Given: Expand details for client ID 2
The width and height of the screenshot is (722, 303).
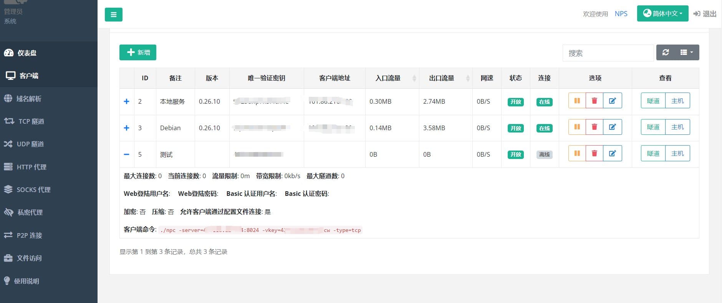Looking at the screenshot, I should point(126,101).
